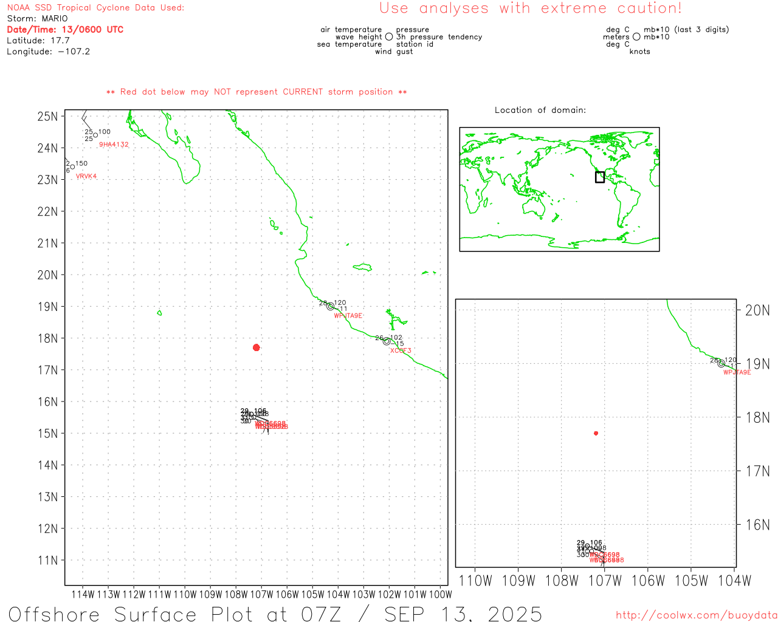This screenshot has width=778, height=622.
Task: Click 'wind gust' legend text
Action: click(x=394, y=52)
